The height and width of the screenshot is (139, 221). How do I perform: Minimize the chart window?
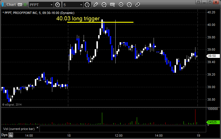coord(204,2)
